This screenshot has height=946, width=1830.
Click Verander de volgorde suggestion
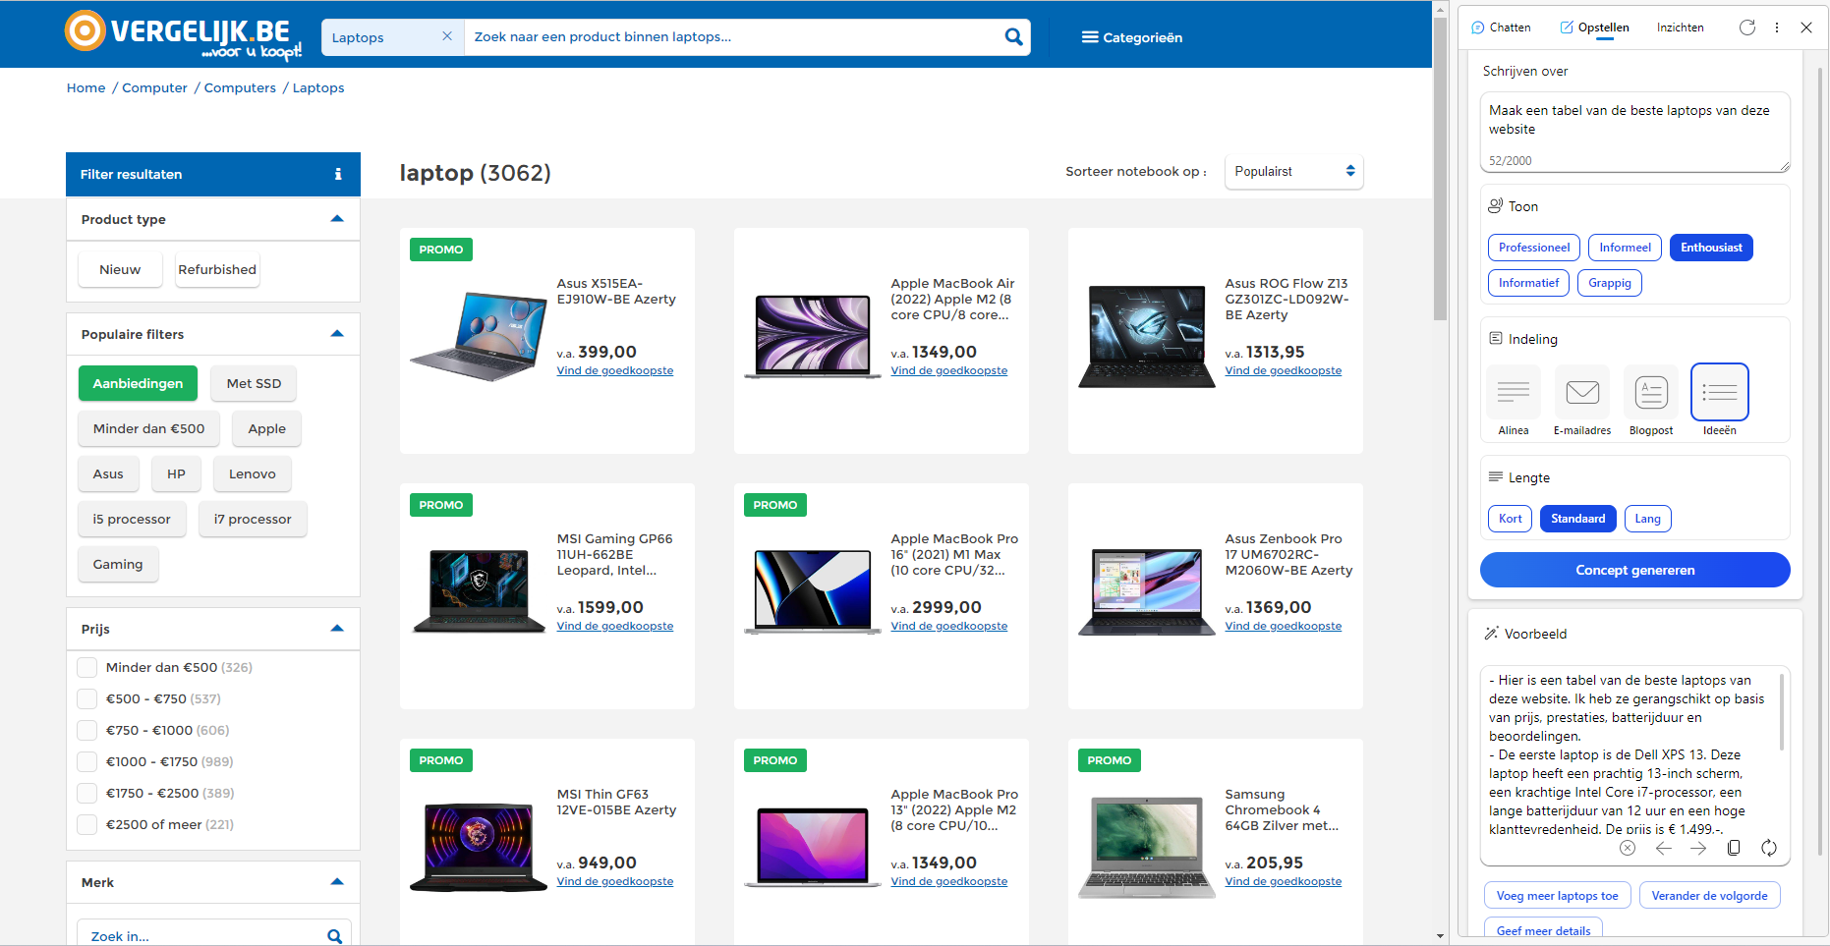pyautogui.click(x=1709, y=896)
